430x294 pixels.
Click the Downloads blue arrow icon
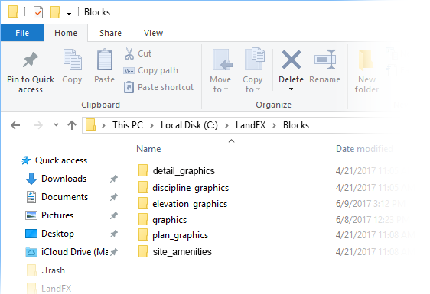31,179
